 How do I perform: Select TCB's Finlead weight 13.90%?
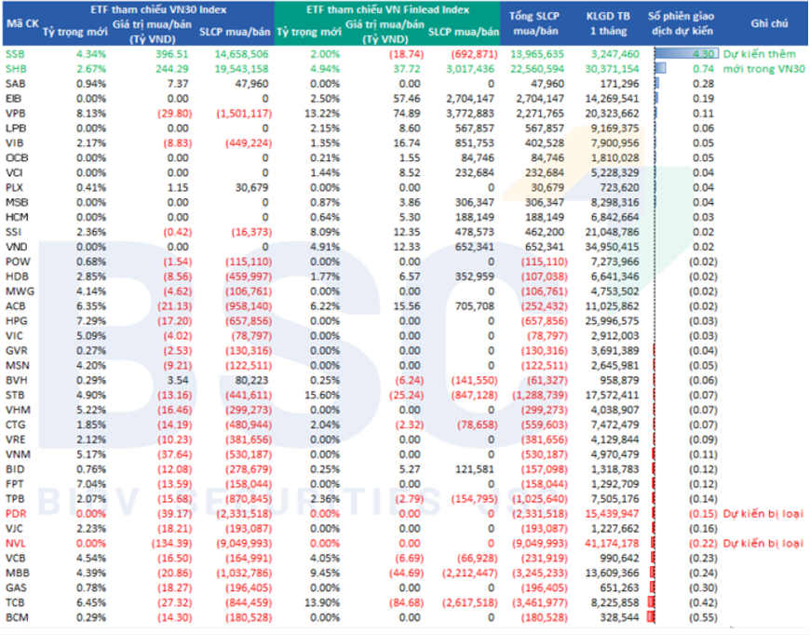tap(322, 603)
